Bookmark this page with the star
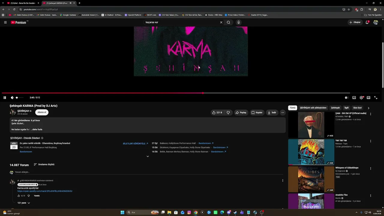 pos(349,9)
